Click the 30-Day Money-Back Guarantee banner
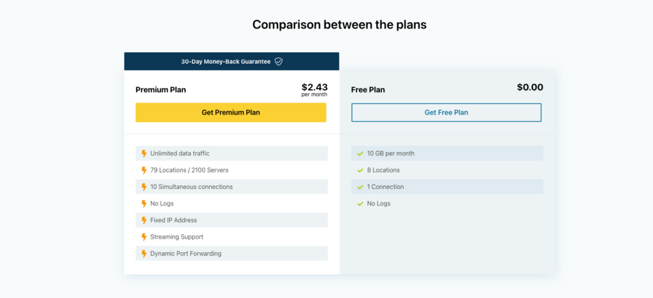The image size is (653, 298). pyautogui.click(x=231, y=62)
